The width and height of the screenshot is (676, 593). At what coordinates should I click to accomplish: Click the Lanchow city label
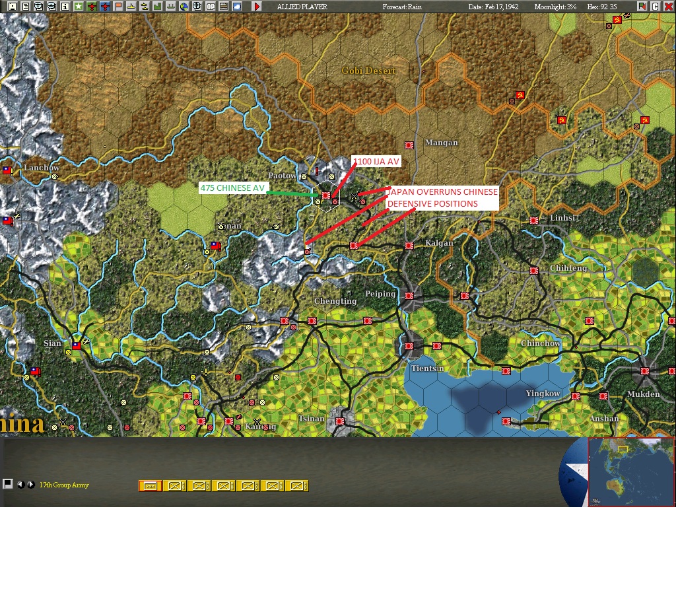42,168
